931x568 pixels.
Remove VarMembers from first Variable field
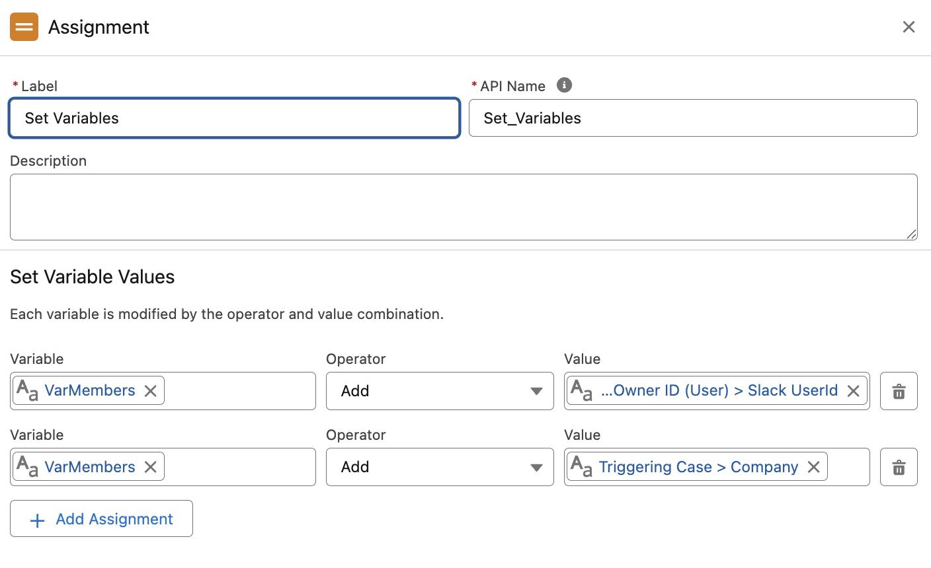coord(151,391)
